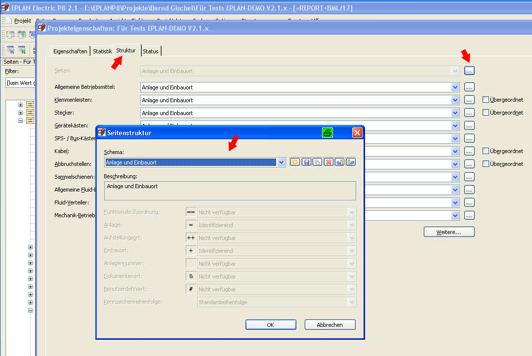Click the Weitere... button
Viewport: 532px width, 356px height.
pos(449,232)
